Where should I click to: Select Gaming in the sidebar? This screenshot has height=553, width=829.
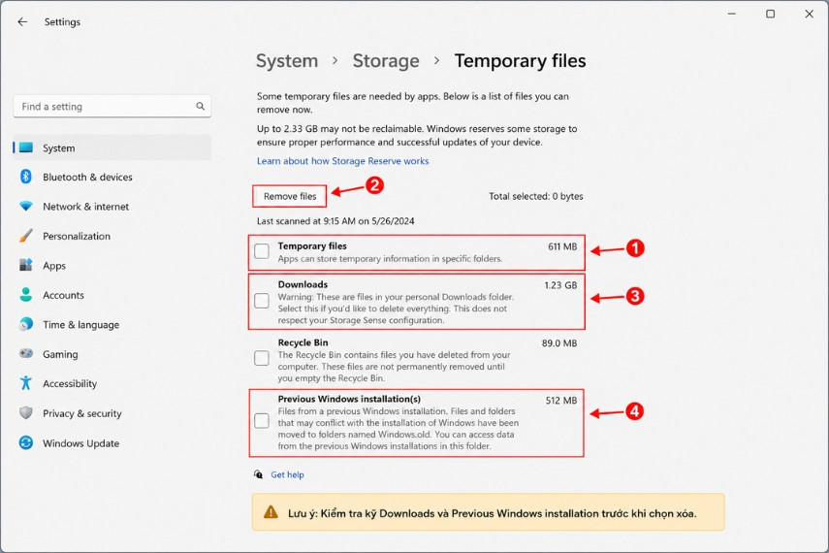tap(112, 354)
